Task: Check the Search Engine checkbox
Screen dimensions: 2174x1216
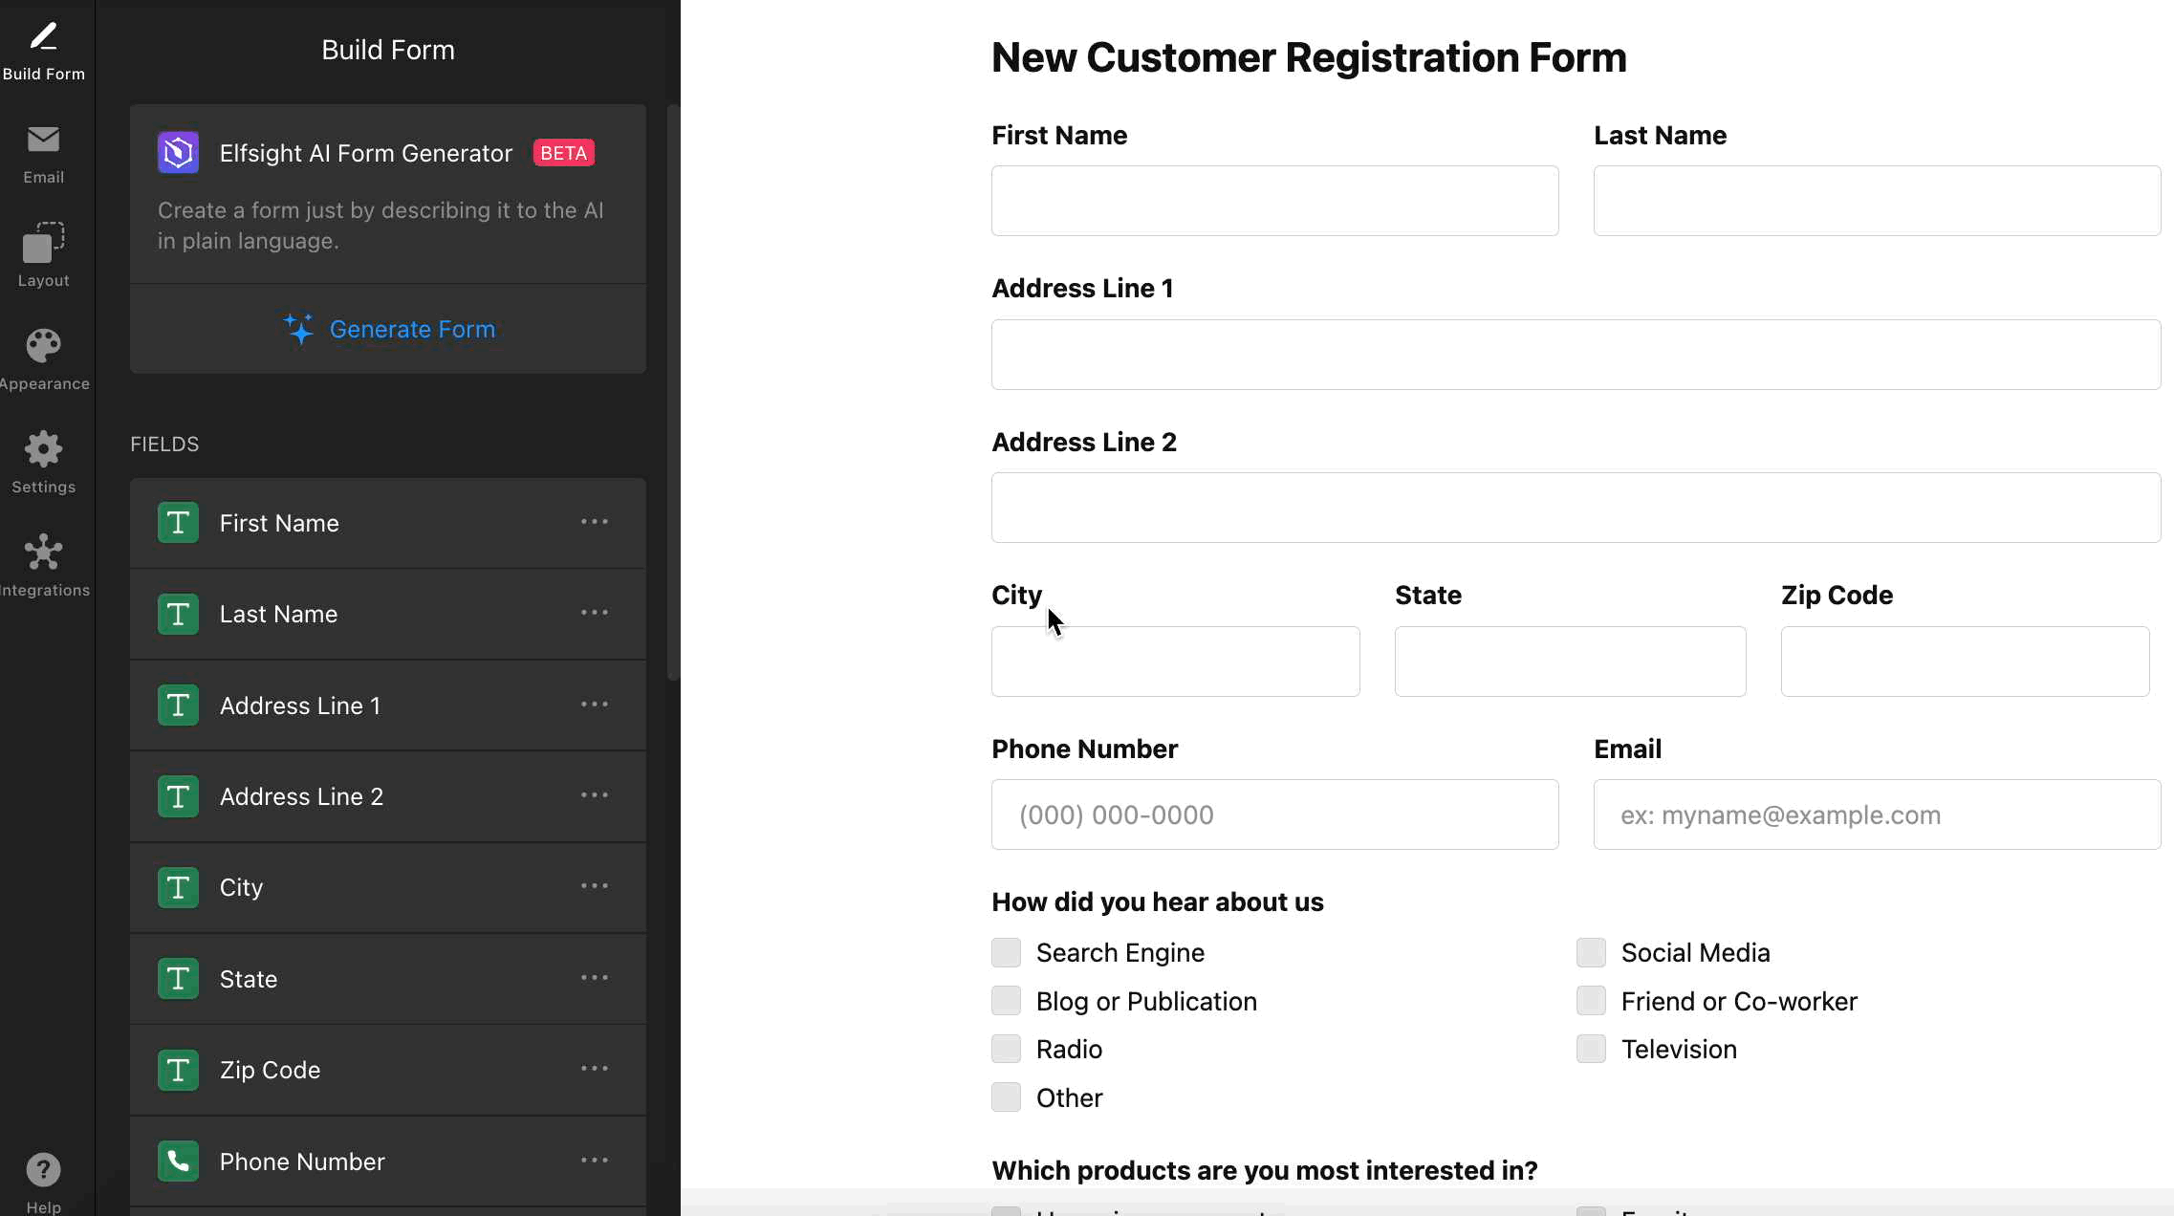Action: [1006, 953]
